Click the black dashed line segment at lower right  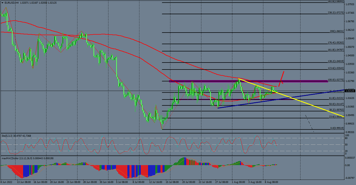(x=310, y=124)
